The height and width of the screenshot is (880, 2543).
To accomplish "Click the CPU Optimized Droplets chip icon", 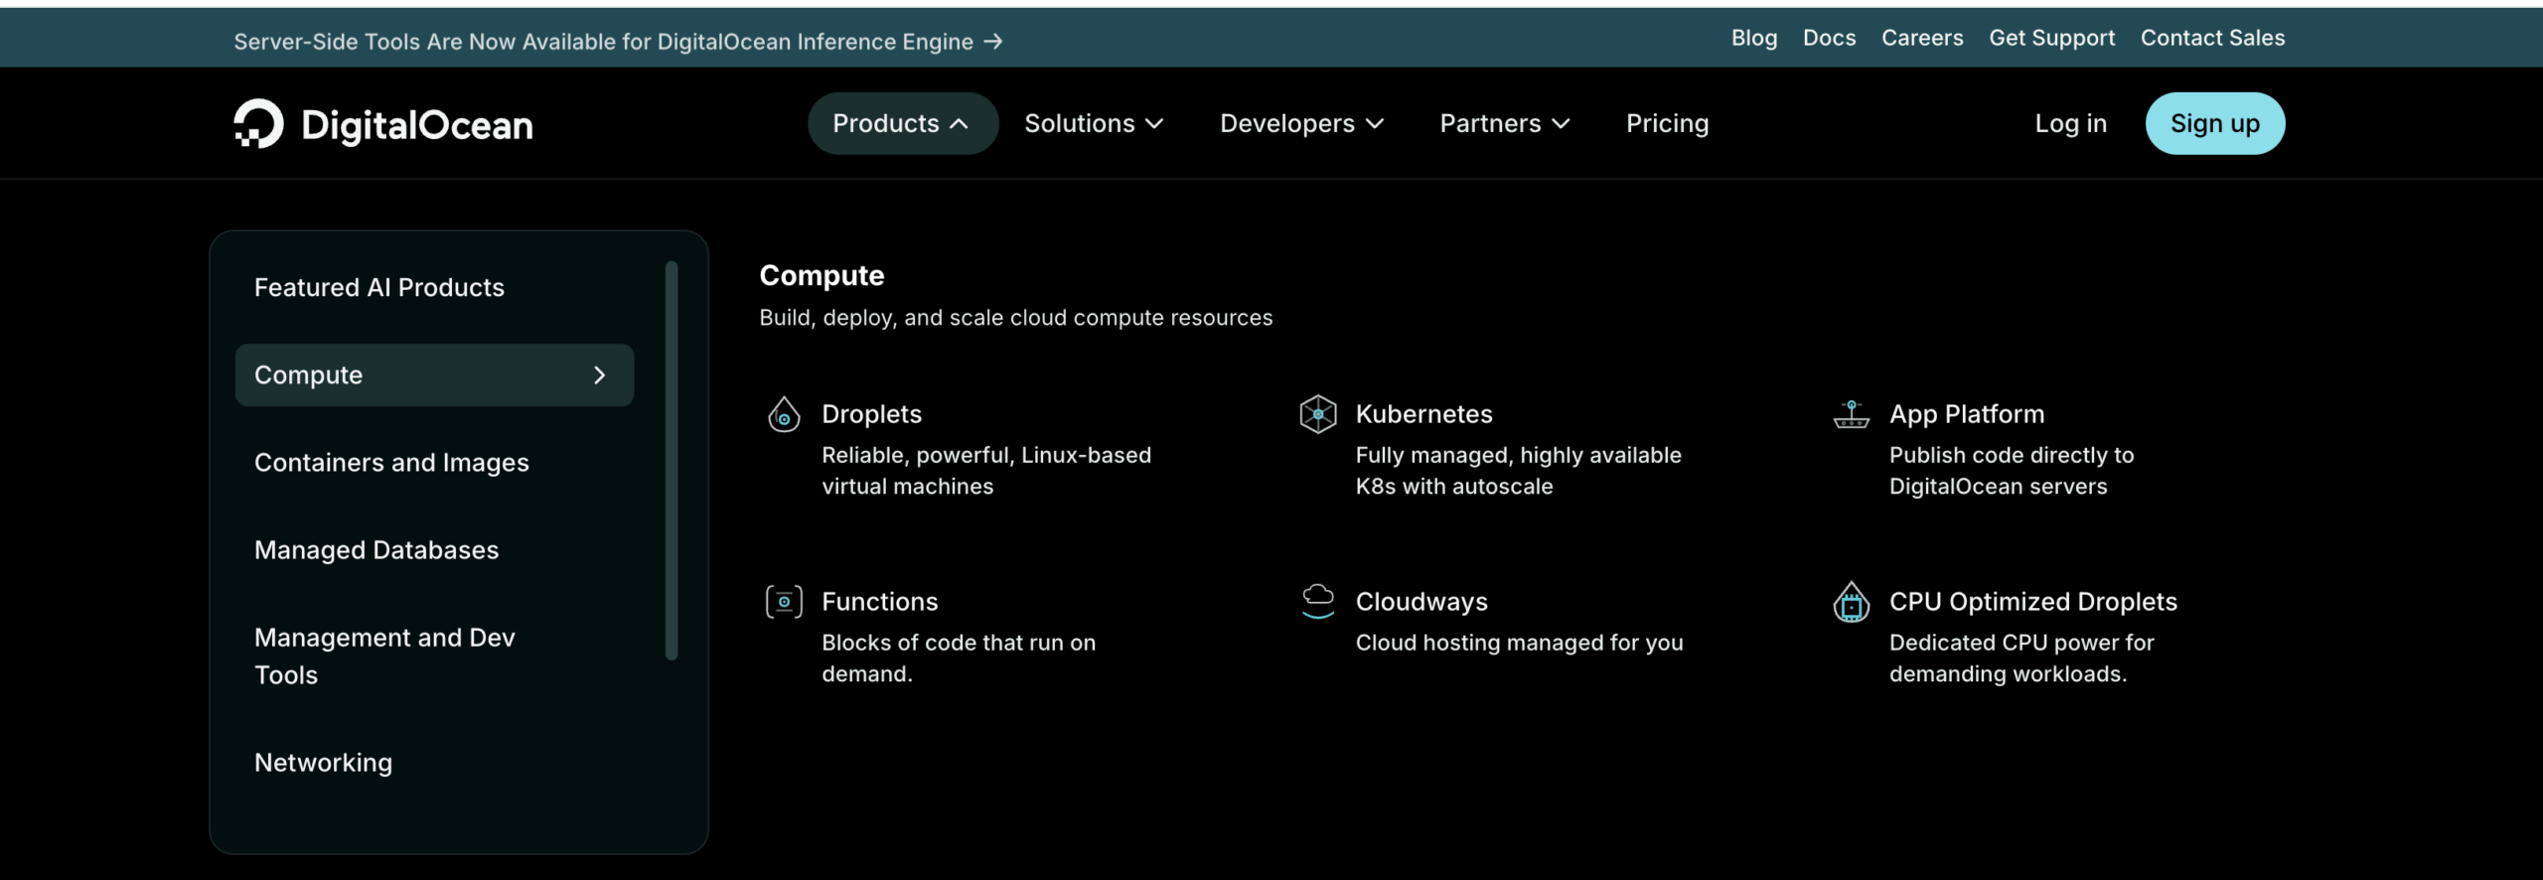I will click(x=1852, y=602).
